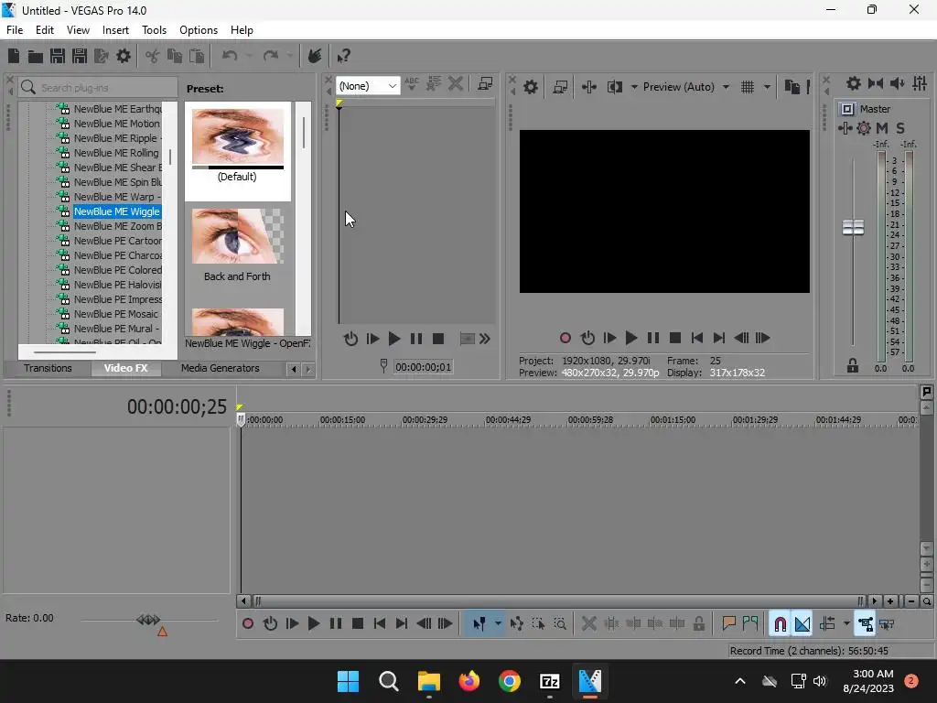Open the Video Output FX icon in preview

point(589,87)
